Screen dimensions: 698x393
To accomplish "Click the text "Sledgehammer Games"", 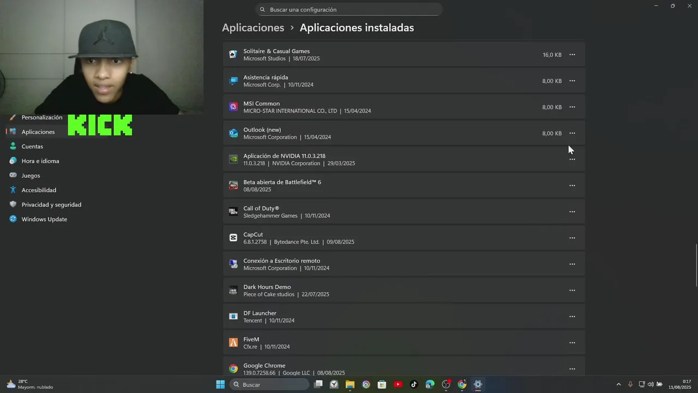I will click(270, 216).
